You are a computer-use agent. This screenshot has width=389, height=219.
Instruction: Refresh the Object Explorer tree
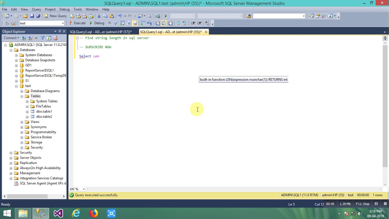(49, 38)
